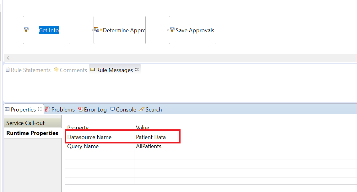Select the Save Approvals node

pyautogui.click(x=192, y=30)
